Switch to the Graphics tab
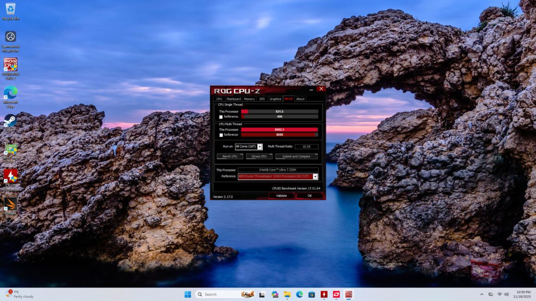This screenshot has height=301, width=536. pyautogui.click(x=275, y=99)
